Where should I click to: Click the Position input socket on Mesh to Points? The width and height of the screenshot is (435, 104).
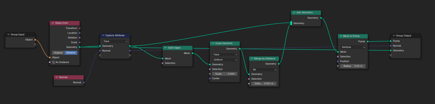coord(338,61)
